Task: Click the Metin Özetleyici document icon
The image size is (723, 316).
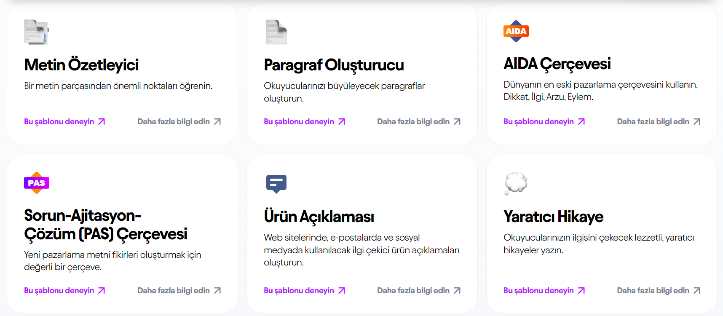Action: coord(37,32)
